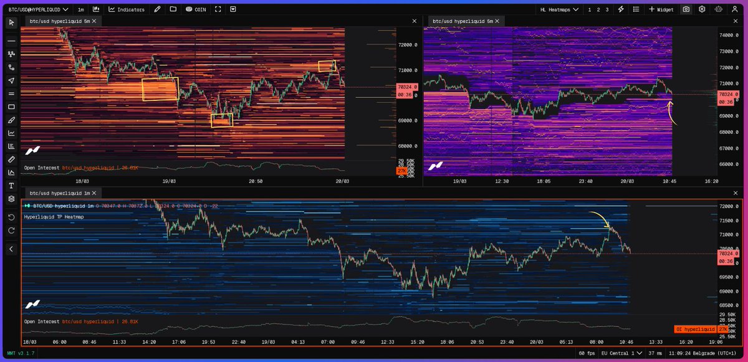Undo the last drawing action
The height and width of the screenshot is (362, 748).
point(11,217)
